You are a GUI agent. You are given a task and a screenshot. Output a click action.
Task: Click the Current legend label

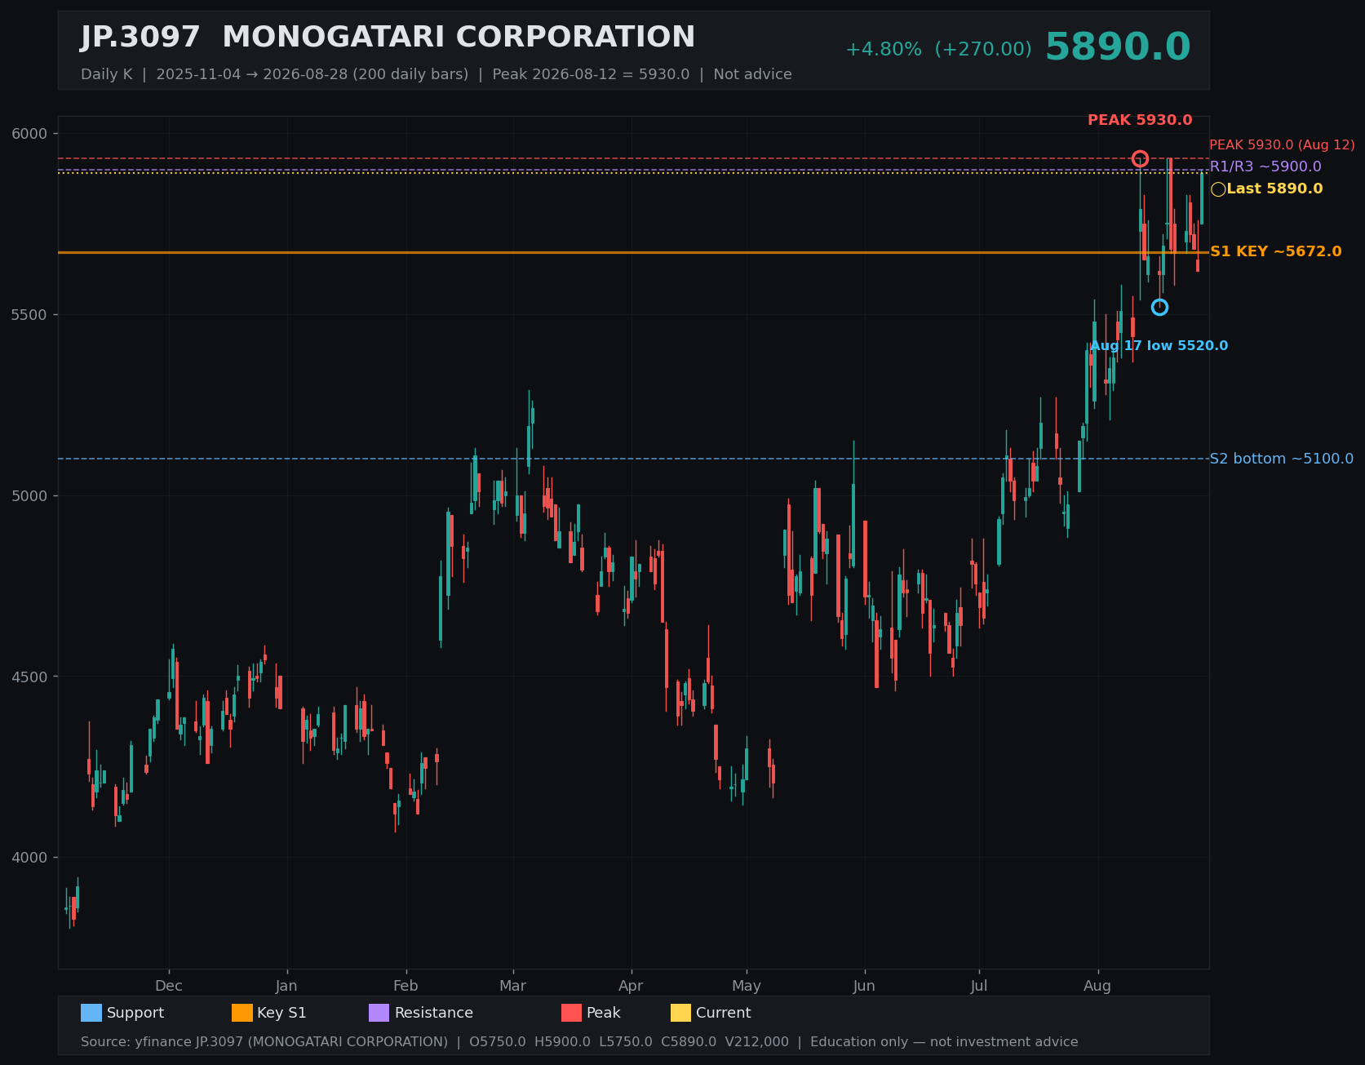pos(724,1013)
